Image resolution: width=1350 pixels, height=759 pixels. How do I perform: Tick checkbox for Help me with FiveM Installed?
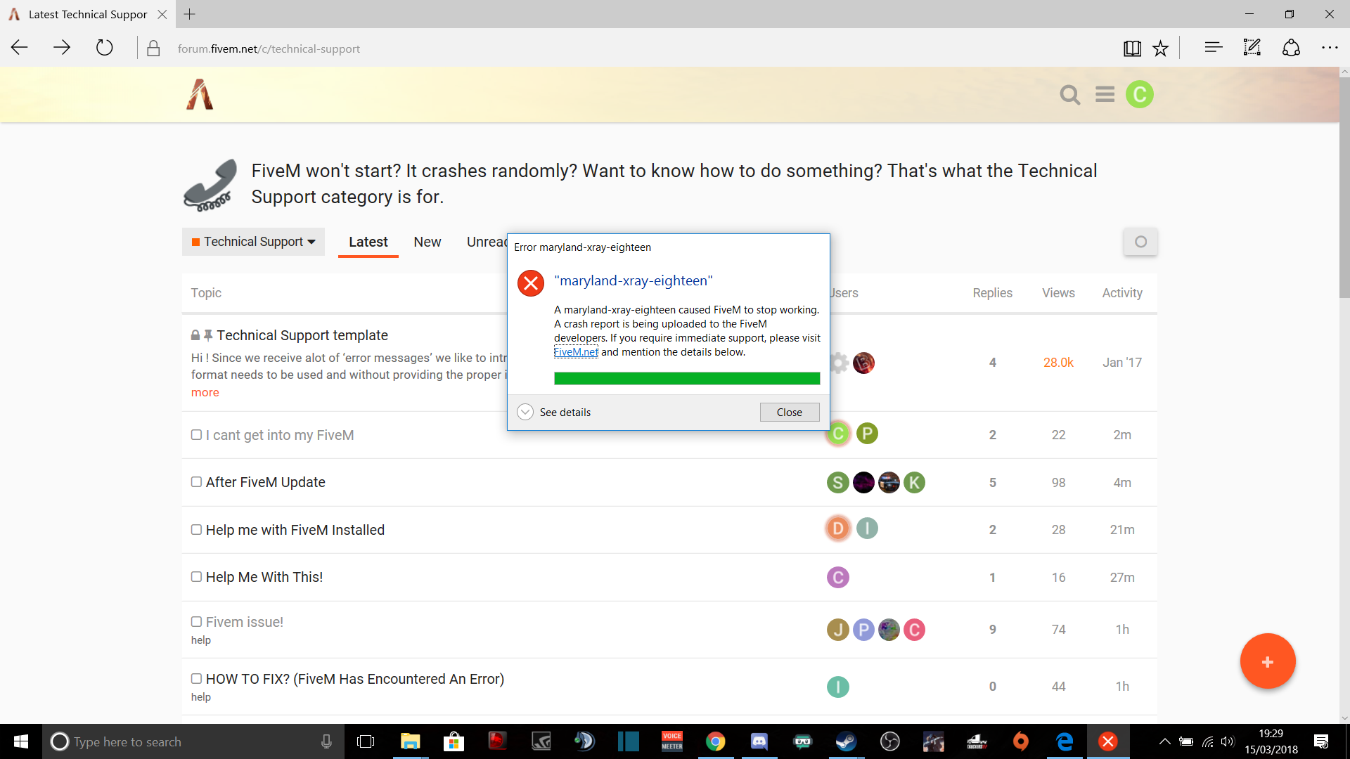pyautogui.click(x=196, y=530)
